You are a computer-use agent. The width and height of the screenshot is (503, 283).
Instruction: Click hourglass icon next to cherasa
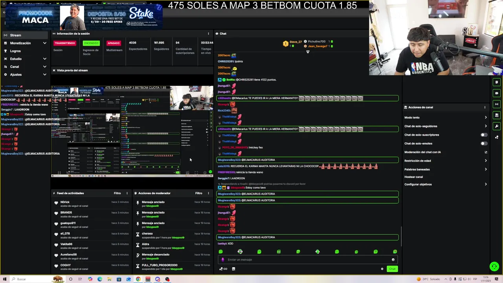point(138,235)
